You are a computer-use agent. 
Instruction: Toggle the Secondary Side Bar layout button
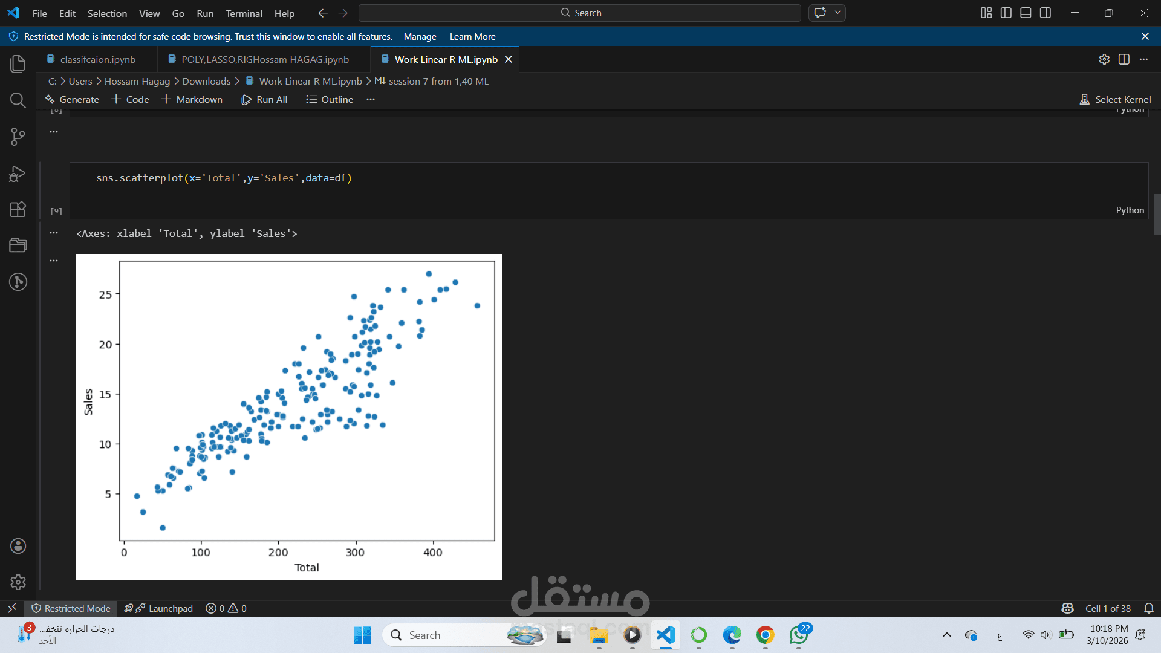point(1046,13)
